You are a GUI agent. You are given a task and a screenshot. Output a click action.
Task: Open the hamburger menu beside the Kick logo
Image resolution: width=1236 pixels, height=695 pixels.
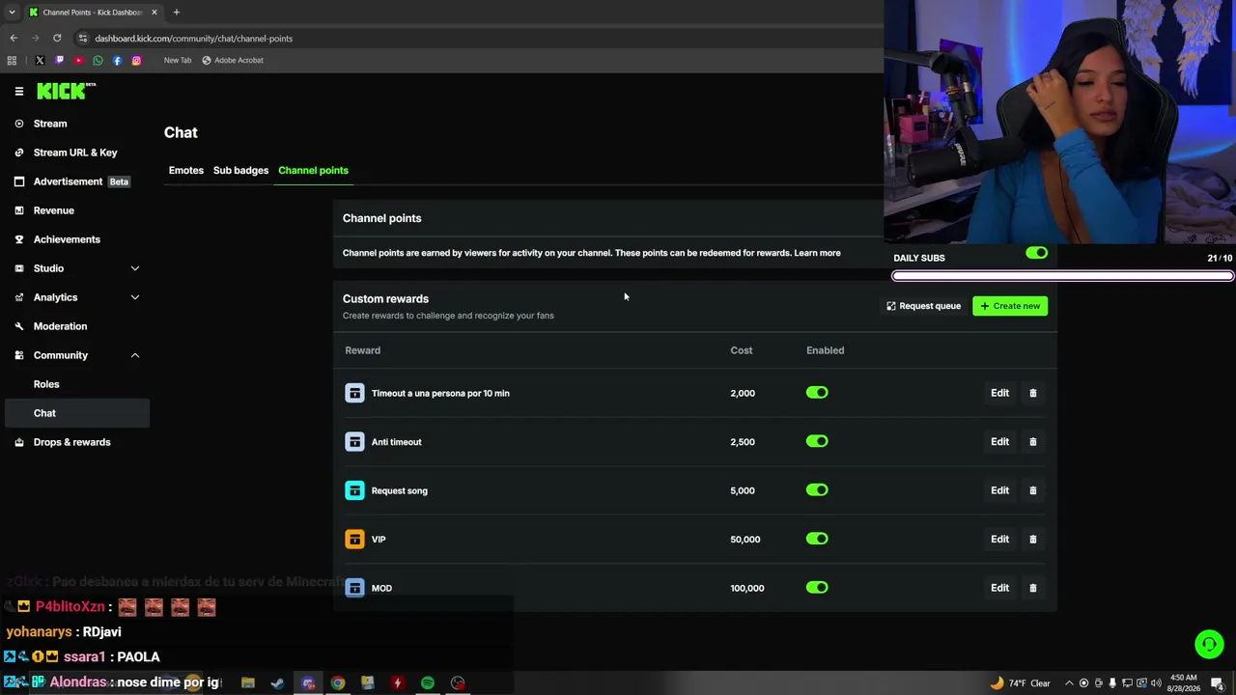[18, 91]
